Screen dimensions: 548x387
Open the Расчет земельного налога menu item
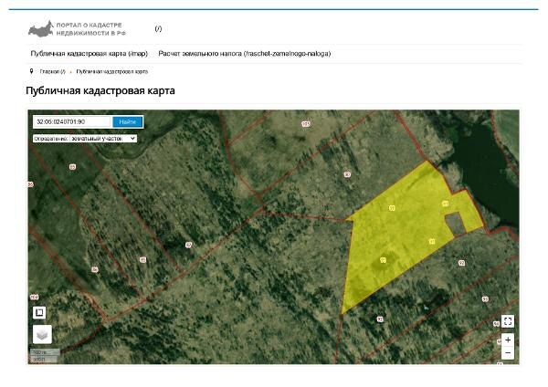pyautogui.click(x=244, y=54)
